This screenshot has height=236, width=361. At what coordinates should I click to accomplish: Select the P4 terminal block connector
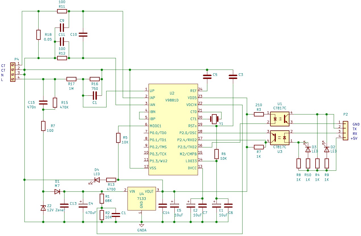tap(12, 72)
